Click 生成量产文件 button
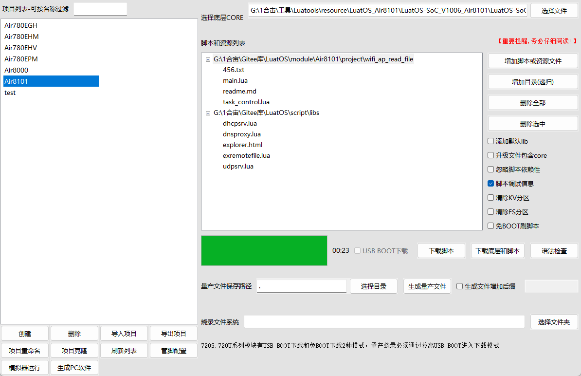Image resolution: width=581 pixels, height=376 pixels. tap(427, 286)
